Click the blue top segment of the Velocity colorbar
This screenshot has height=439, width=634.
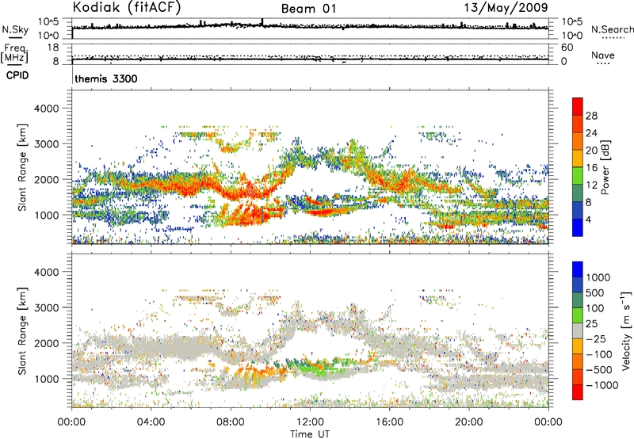(578, 269)
